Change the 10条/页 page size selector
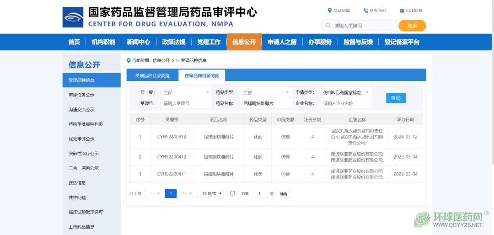This screenshot has height=235, width=494. 212,193
